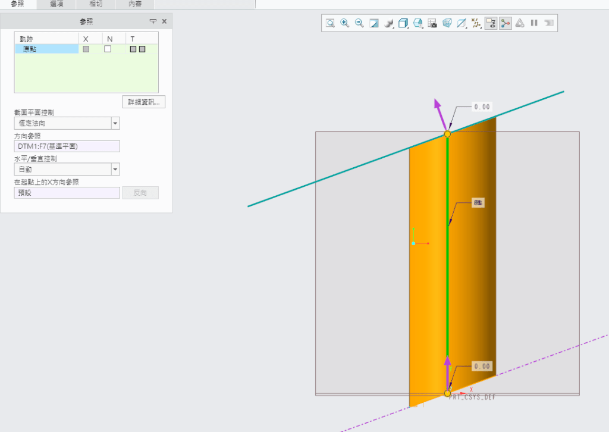Toggle the Spin Center icon
Image resolution: width=609 pixels, height=432 pixels.
(x=505, y=23)
